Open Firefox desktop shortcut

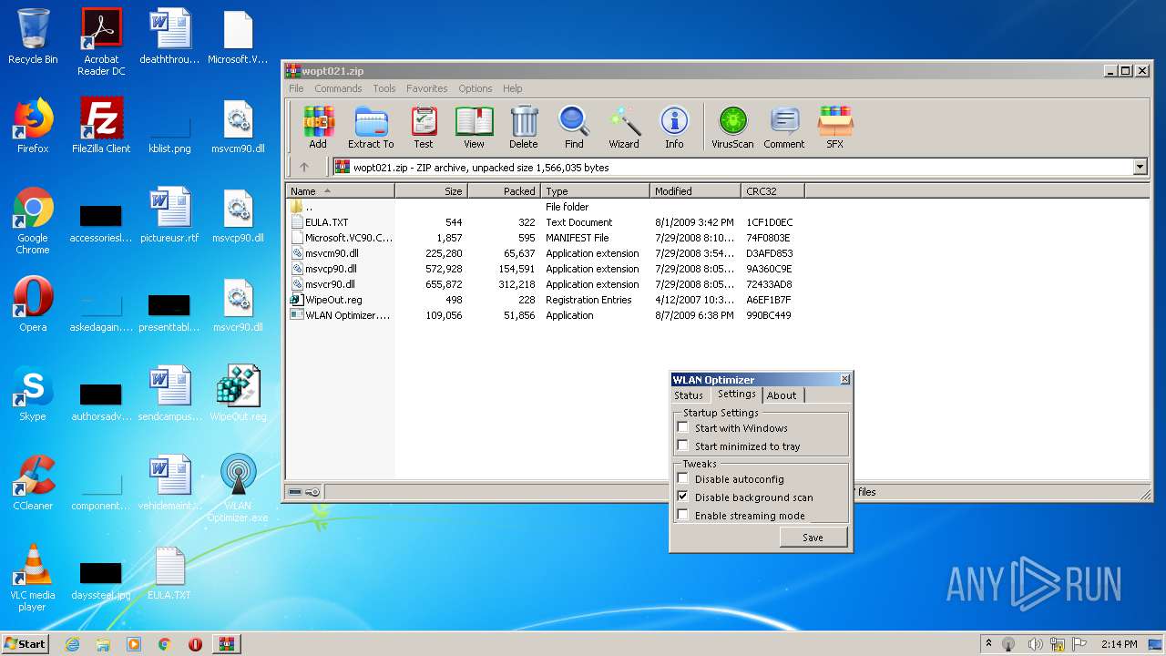pyautogui.click(x=33, y=126)
